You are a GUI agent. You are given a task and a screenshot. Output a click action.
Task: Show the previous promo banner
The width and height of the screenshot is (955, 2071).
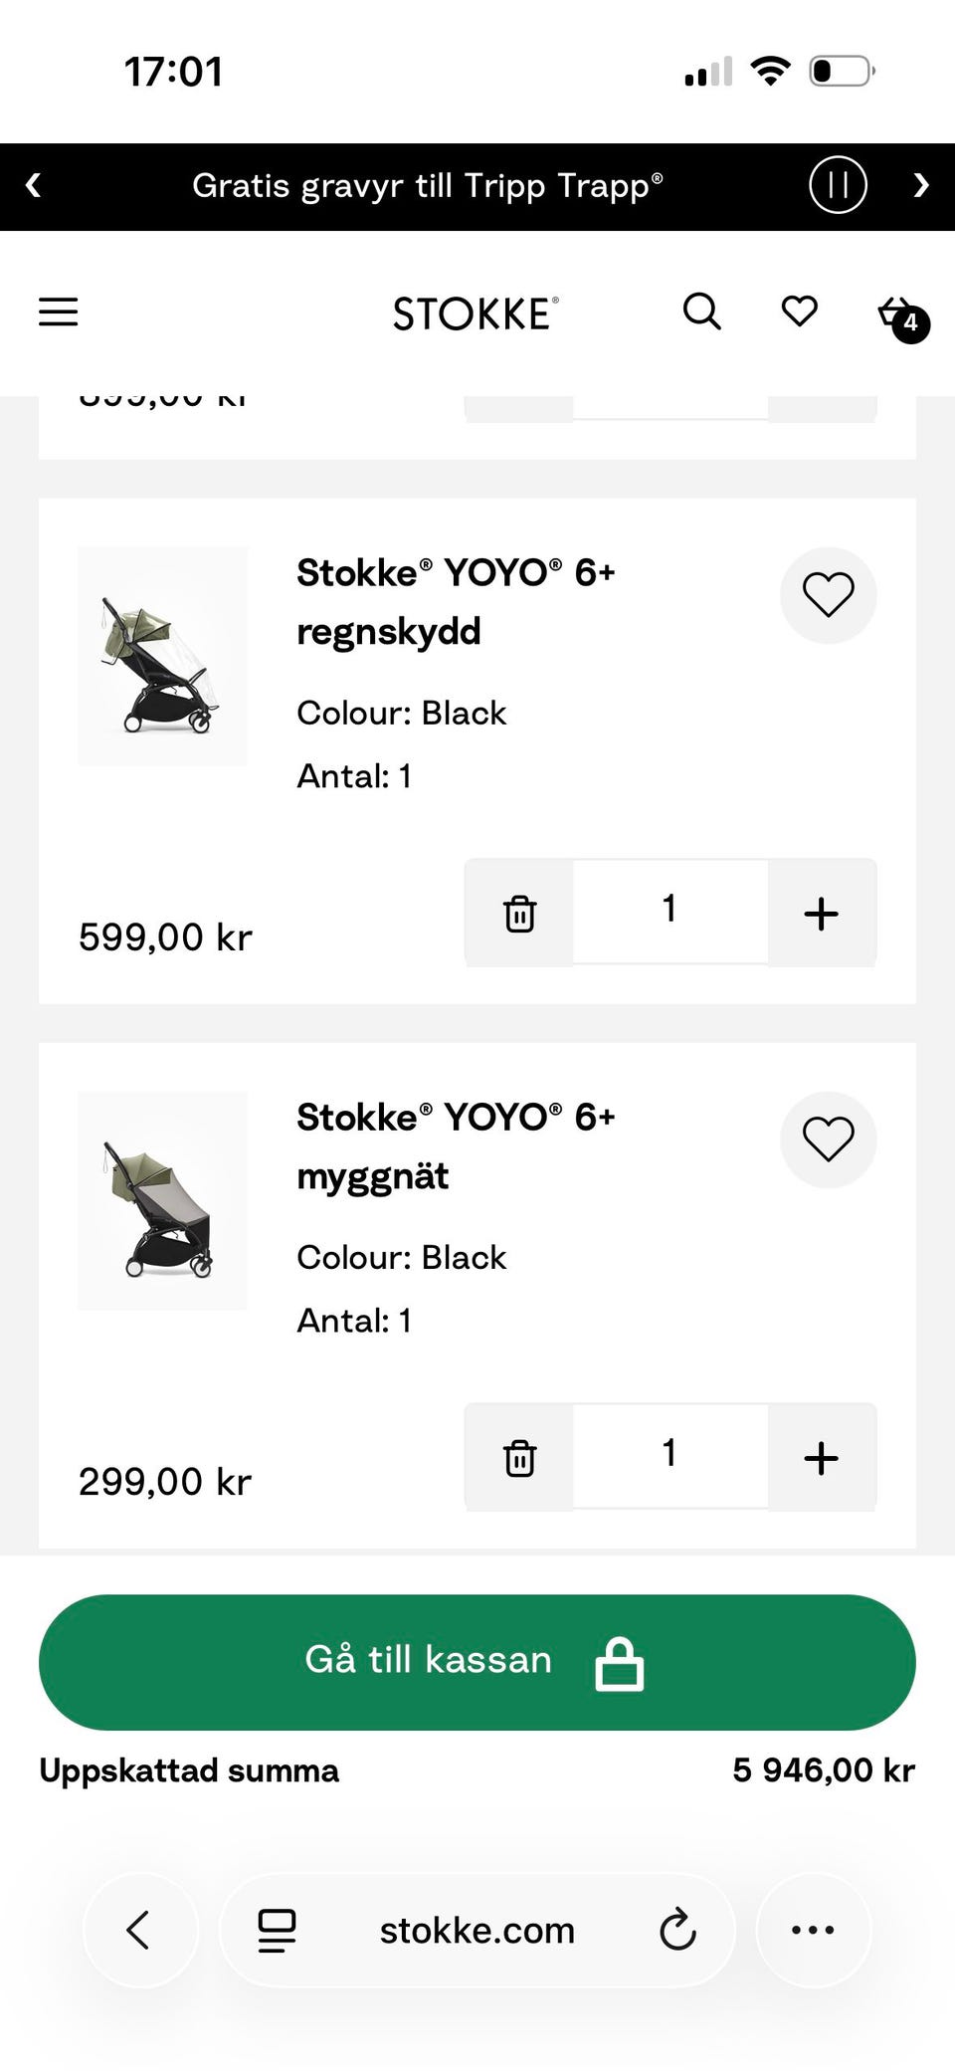tap(34, 185)
